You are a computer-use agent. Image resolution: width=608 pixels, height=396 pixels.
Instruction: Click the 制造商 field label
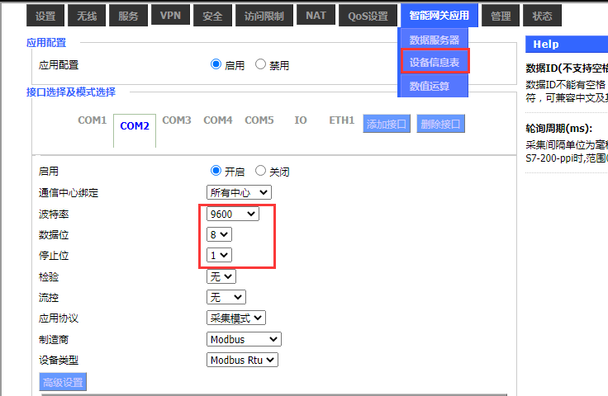coord(54,339)
